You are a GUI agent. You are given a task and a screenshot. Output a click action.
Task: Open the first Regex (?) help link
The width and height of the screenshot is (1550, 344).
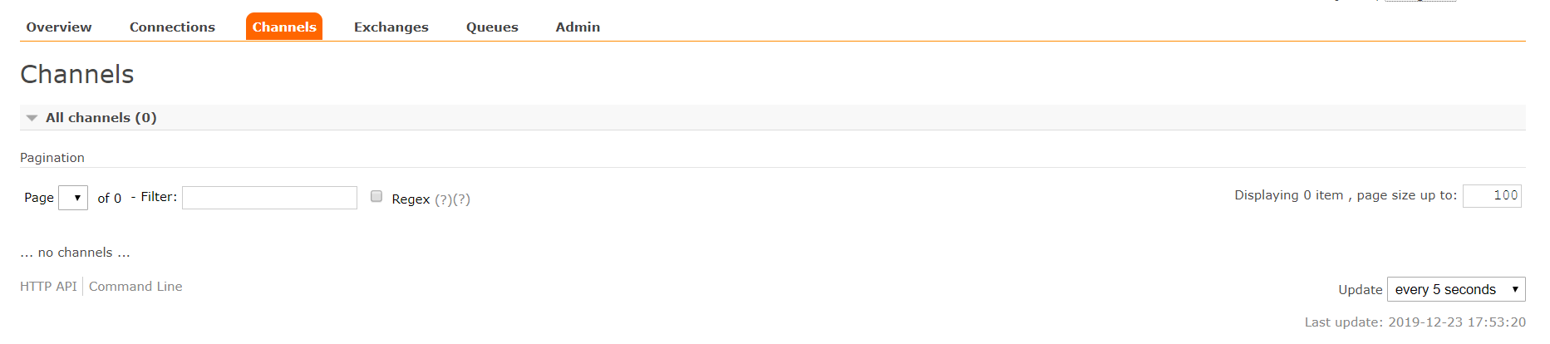443,199
